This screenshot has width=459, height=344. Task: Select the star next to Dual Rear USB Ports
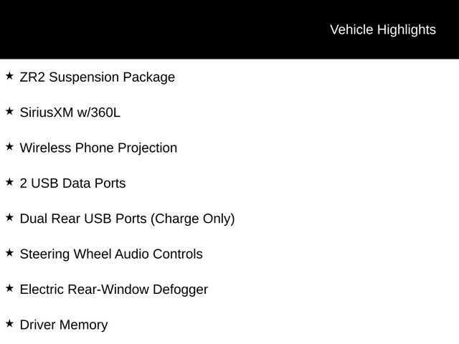(x=9, y=217)
